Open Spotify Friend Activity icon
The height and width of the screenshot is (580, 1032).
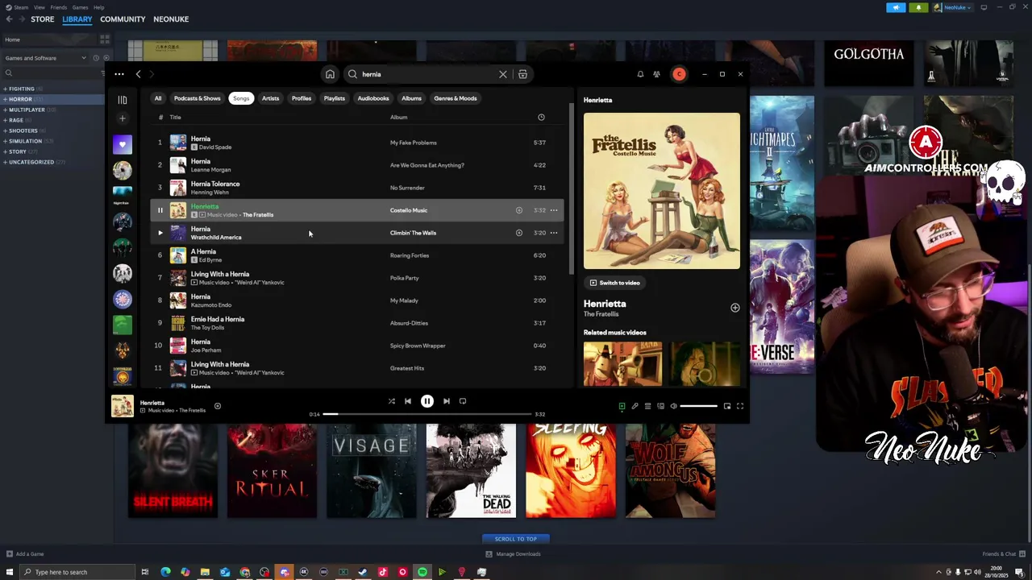(x=656, y=74)
